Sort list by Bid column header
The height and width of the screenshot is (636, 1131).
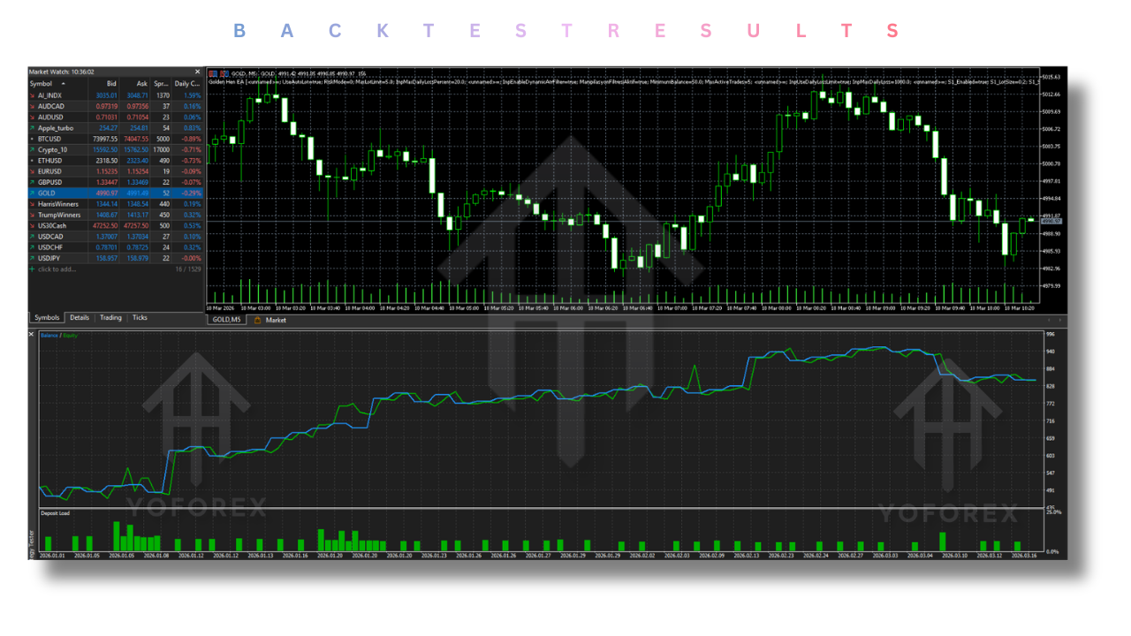(111, 84)
